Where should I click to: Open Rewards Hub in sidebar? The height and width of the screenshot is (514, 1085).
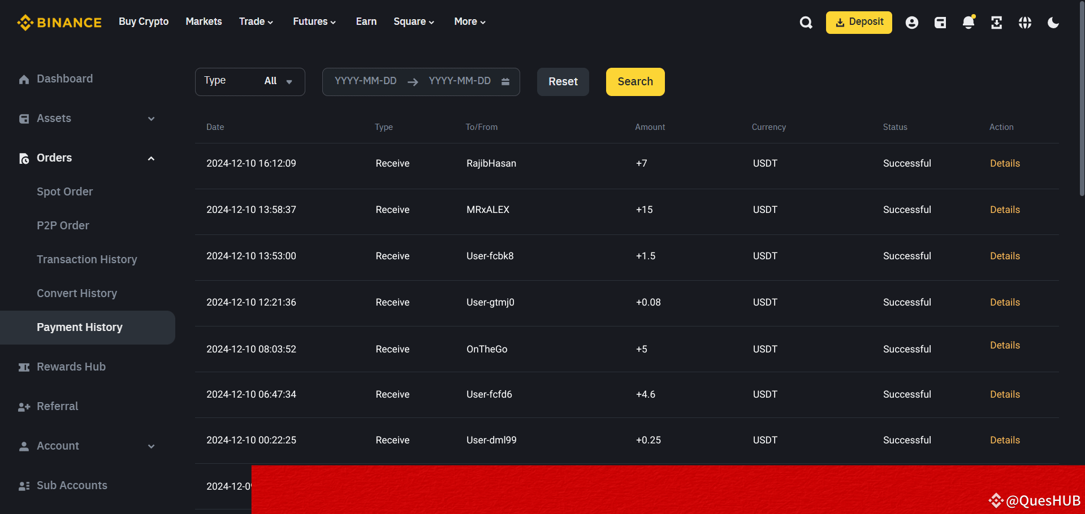[71, 367]
